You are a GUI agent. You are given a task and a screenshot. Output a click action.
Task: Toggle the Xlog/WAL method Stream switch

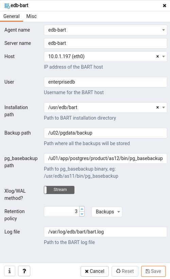coord(59,190)
